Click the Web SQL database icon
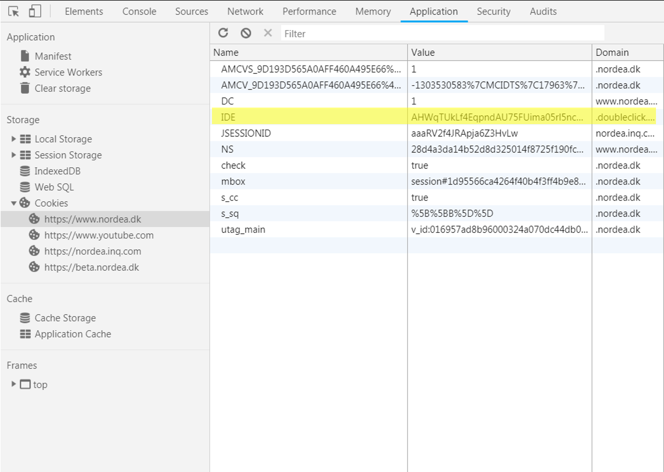 point(25,187)
